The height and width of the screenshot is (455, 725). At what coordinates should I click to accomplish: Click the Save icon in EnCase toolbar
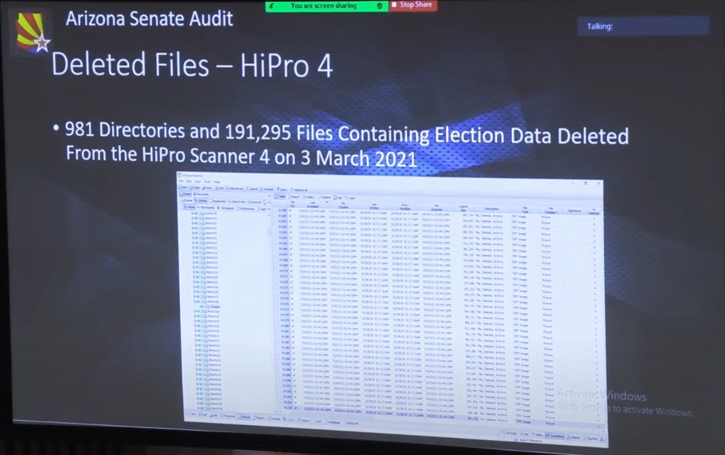point(206,187)
